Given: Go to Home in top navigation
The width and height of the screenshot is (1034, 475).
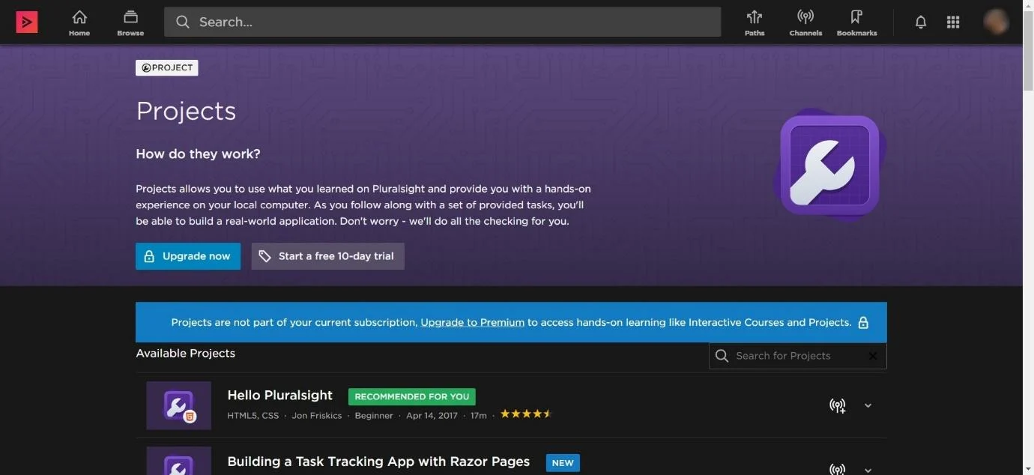Looking at the screenshot, I should click(x=79, y=22).
